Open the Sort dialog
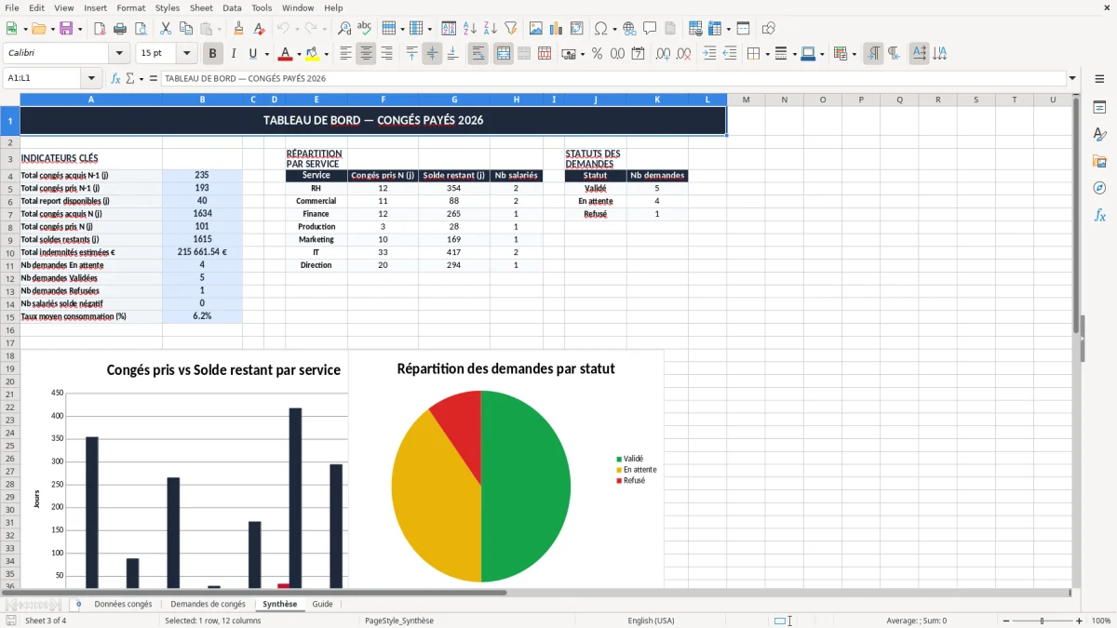Viewport: 1117px width, 628px height. coord(449,29)
